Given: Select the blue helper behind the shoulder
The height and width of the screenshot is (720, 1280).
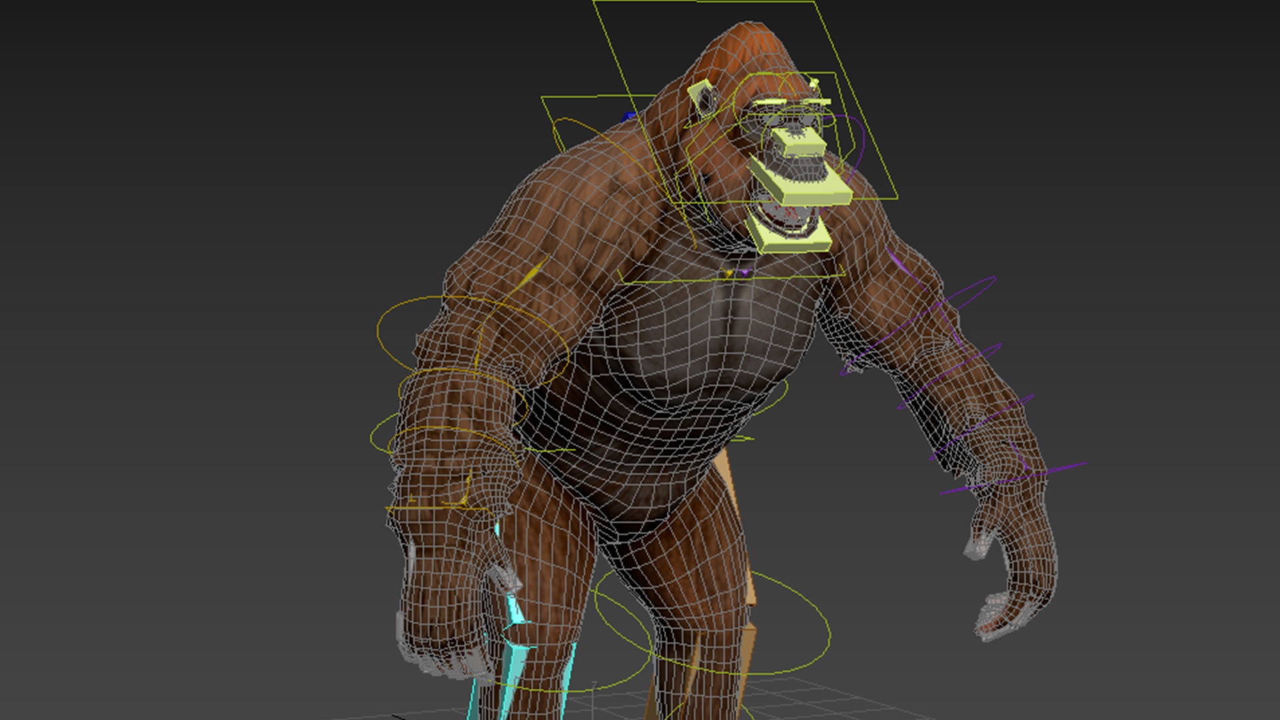Looking at the screenshot, I should click(x=629, y=118).
